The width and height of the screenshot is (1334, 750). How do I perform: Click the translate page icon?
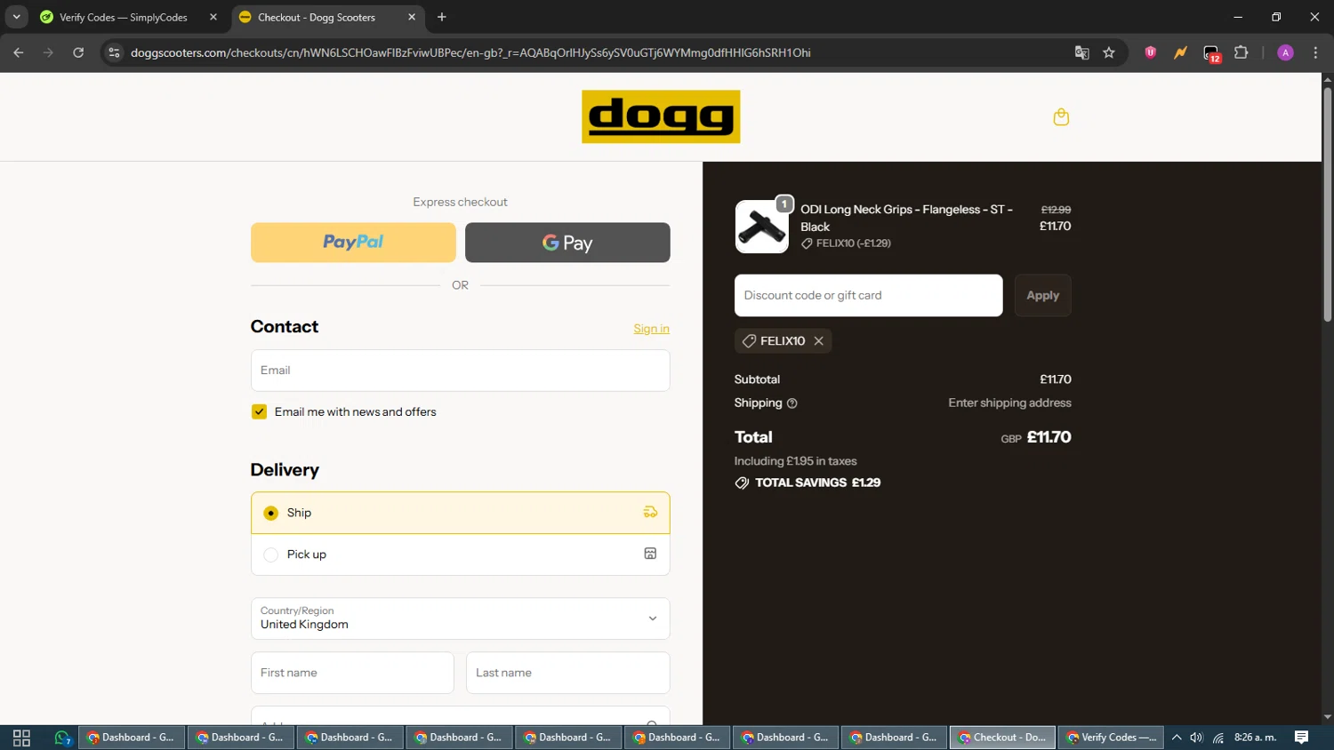[x=1081, y=52]
